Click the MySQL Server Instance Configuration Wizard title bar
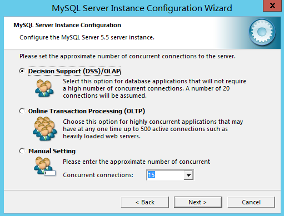 142,8
